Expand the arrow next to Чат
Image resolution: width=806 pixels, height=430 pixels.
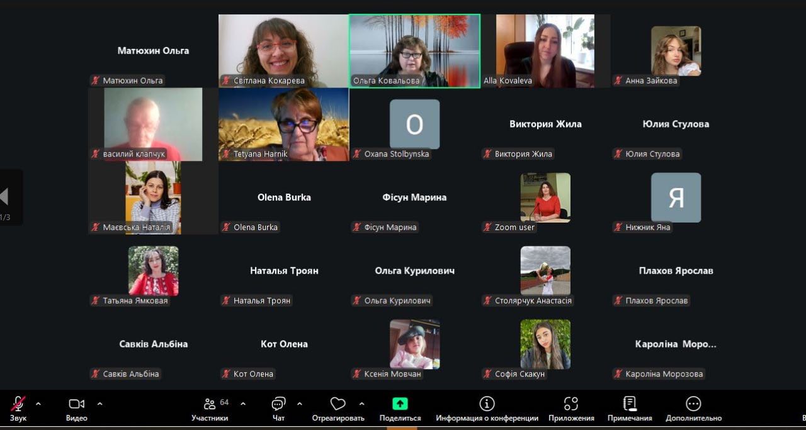(x=299, y=404)
